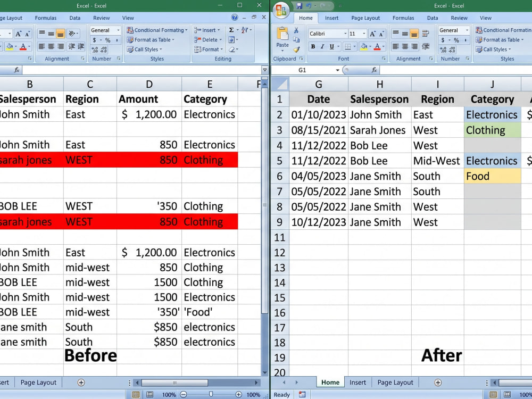Increase font size in the right window
Screen dimensions: 532x399
[372, 34]
